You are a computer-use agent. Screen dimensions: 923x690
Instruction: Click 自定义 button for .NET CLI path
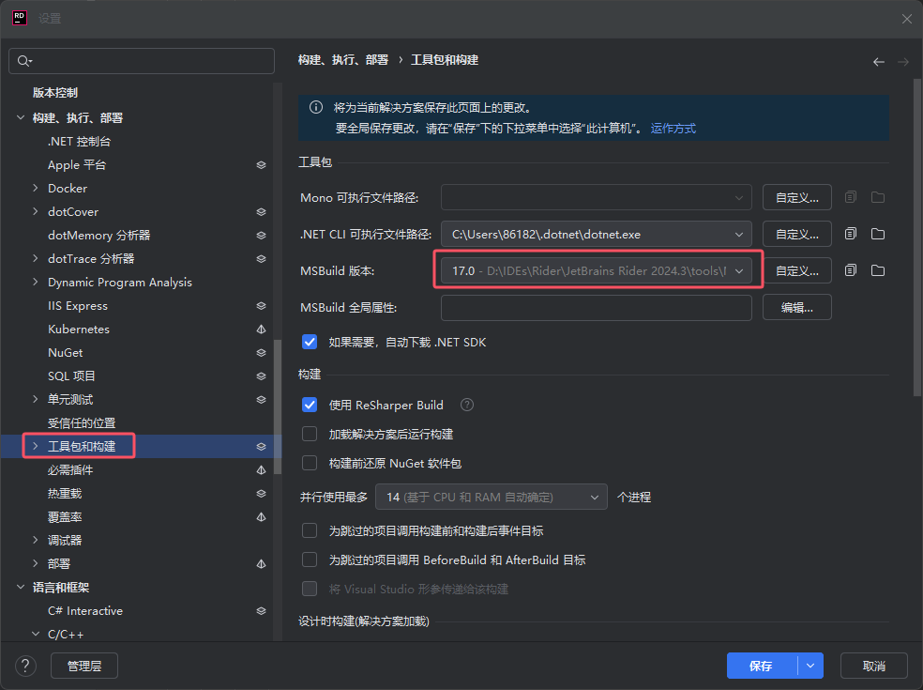(x=797, y=234)
